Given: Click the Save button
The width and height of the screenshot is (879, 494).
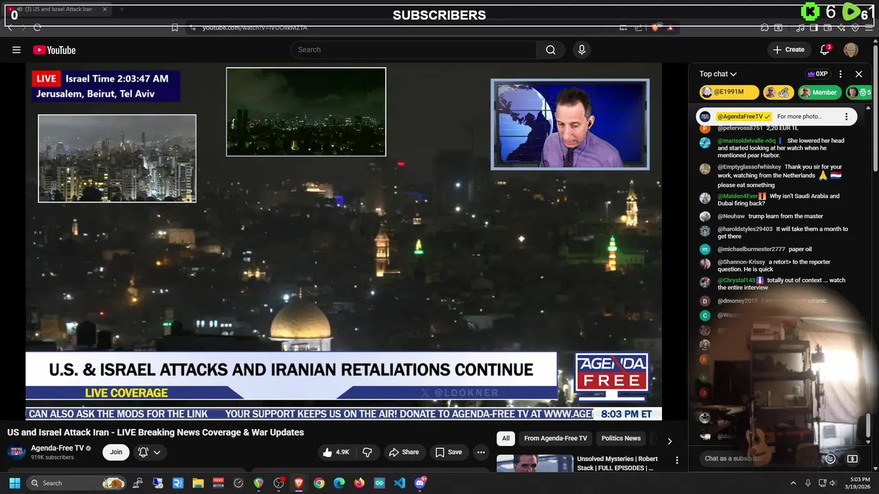Looking at the screenshot, I should pyautogui.click(x=448, y=452).
